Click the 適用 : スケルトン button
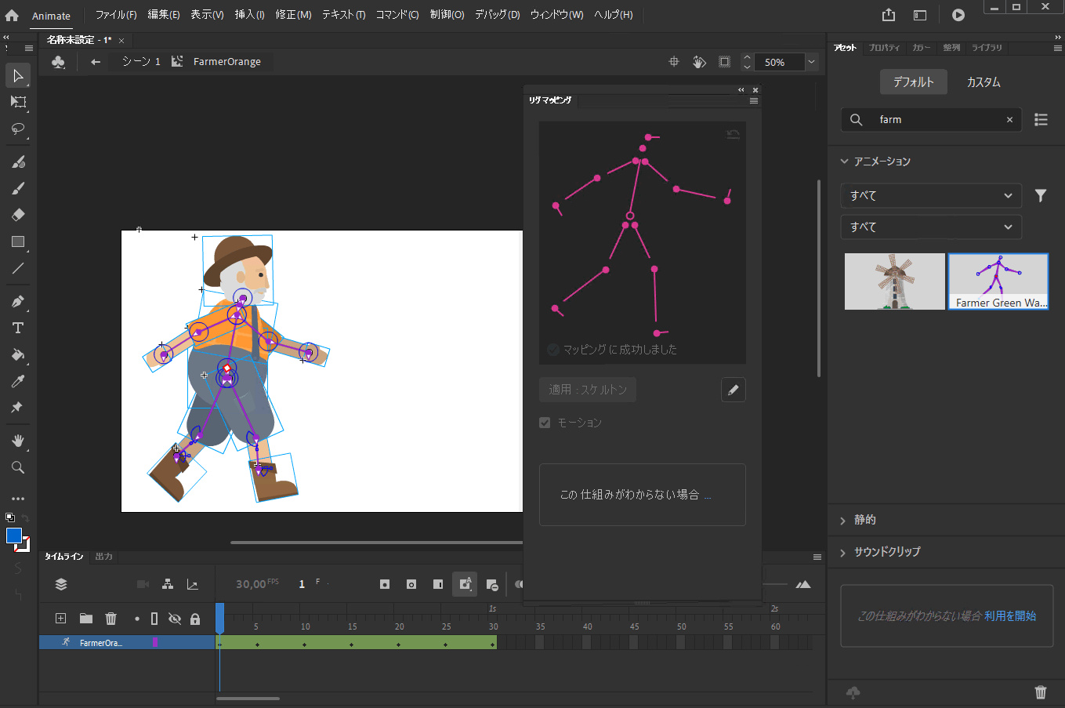Image resolution: width=1065 pixels, height=708 pixels. 588,390
